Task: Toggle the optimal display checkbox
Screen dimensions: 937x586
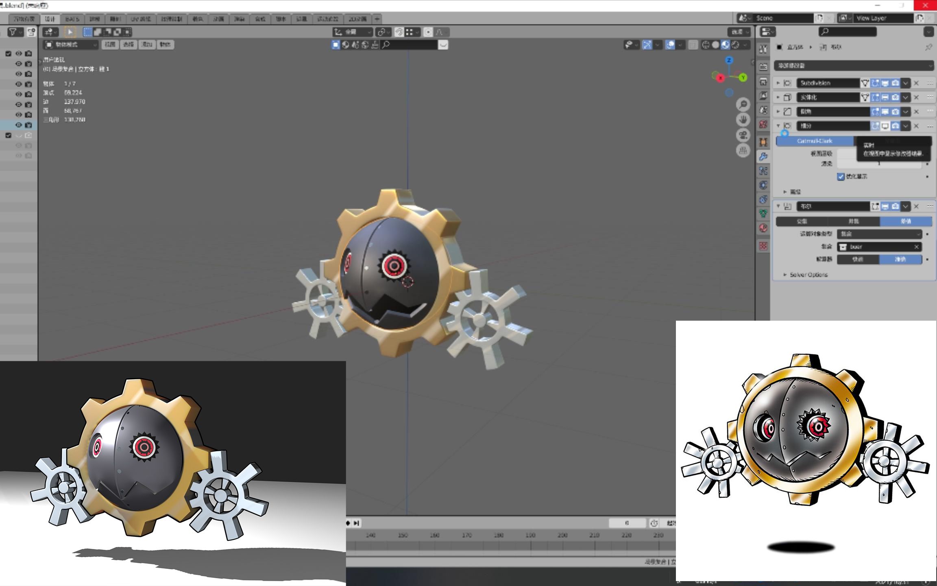Action: [x=841, y=177]
